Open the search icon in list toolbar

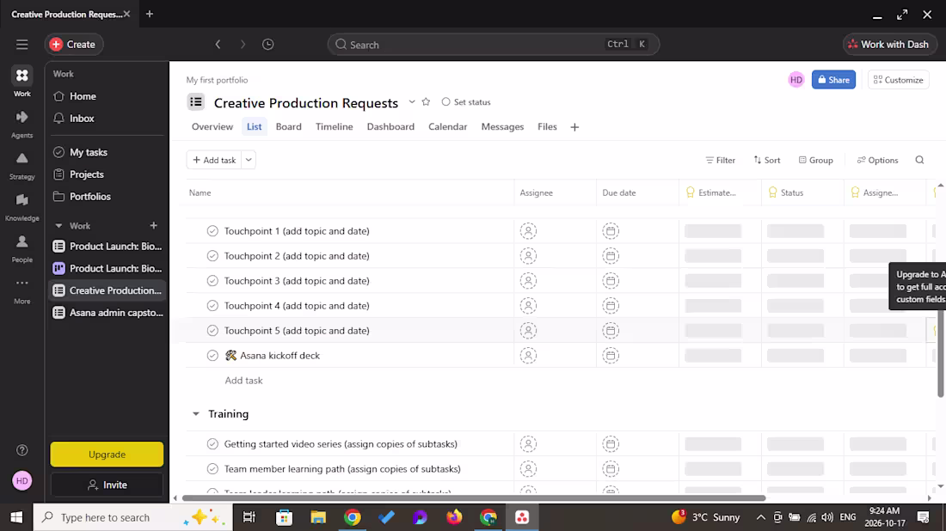point(919,160)
